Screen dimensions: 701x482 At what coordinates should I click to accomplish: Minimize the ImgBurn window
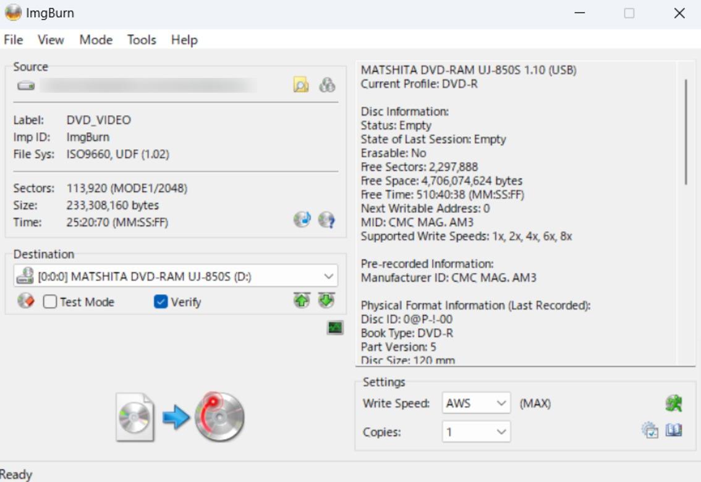pyautogui.click(x=580, y=13)
